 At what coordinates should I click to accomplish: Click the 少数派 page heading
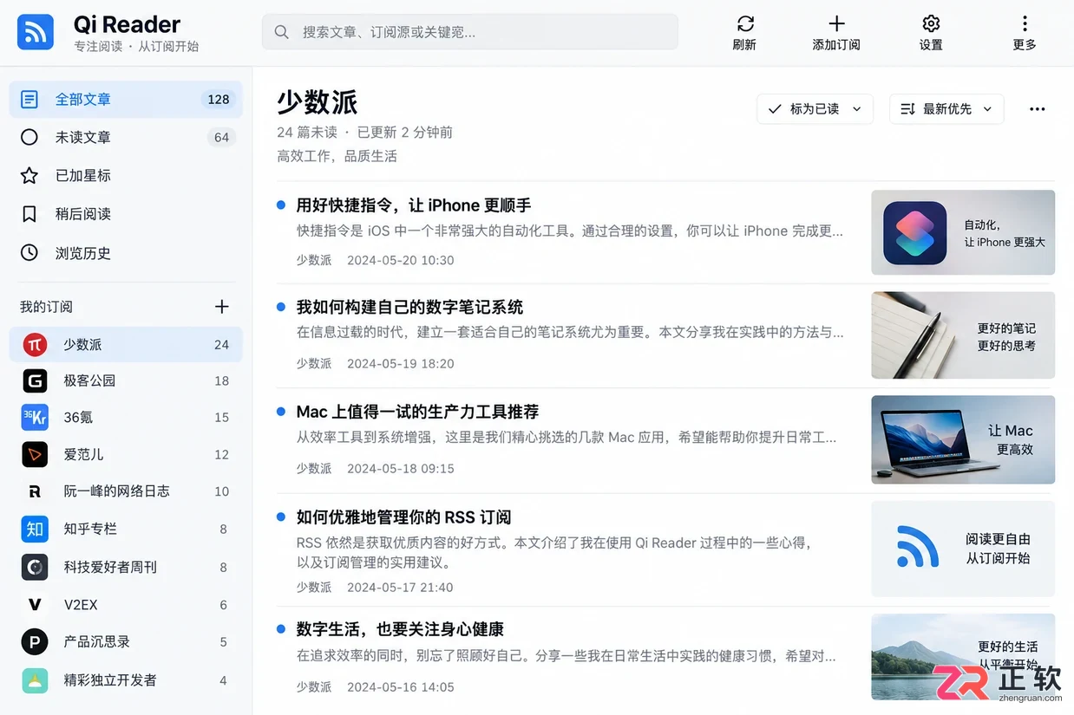pyautogui.click(x=318, y=102)
